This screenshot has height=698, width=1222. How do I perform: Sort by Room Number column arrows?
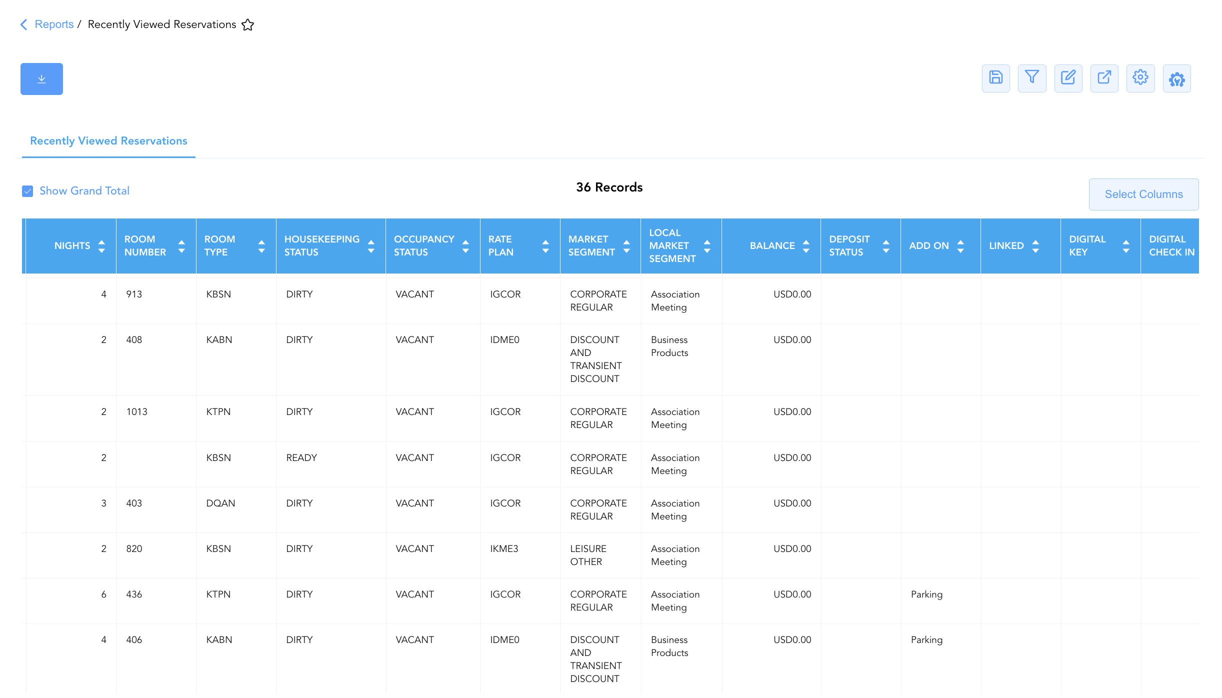pos(181,246)
